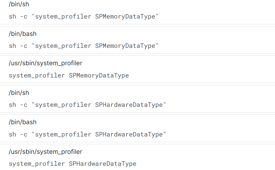Click the SPMemoryDataType argument in the unquoted command

tap(99, 75)
